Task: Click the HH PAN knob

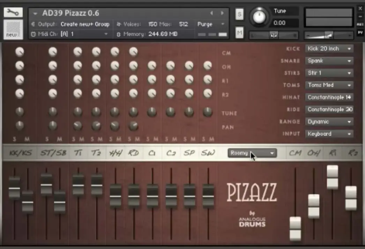Action: click(x=115, y=126)
